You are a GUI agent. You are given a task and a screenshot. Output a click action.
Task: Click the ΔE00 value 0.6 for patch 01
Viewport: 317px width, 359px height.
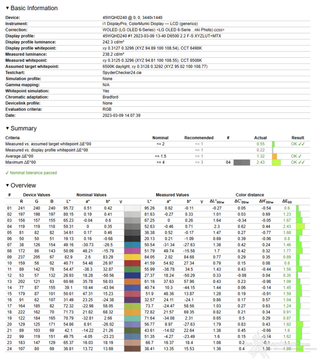tap(287, 208)
